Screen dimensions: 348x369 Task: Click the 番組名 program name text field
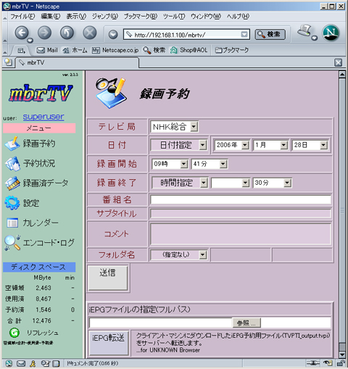tap(241, 200)
